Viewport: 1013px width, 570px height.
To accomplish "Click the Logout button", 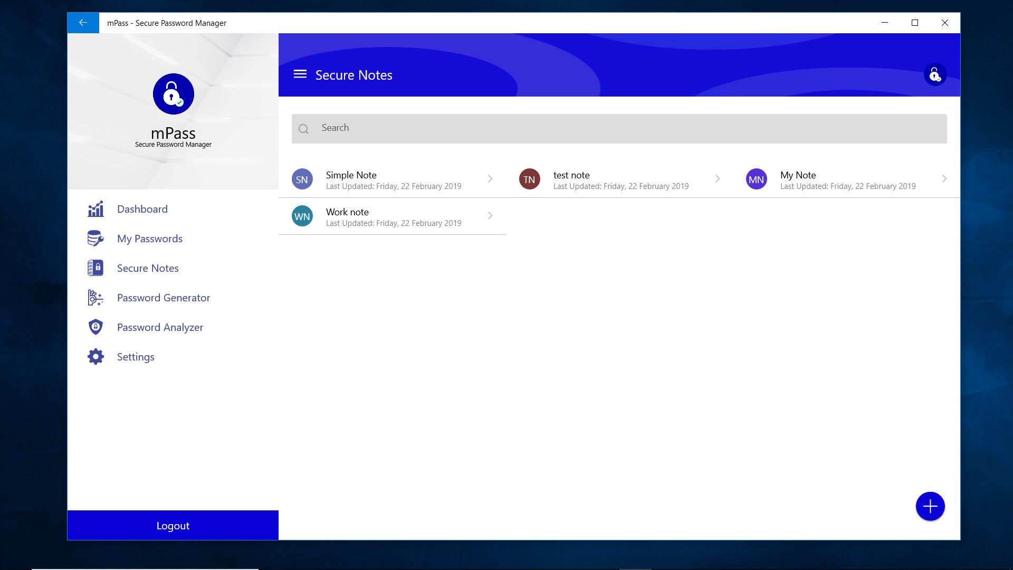I will click(x=173, y=526).
